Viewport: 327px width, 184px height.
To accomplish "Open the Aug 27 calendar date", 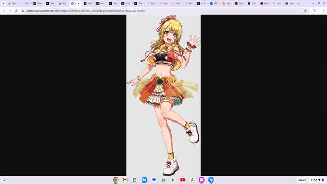I will pyautogui.click(x=302, y=180).
